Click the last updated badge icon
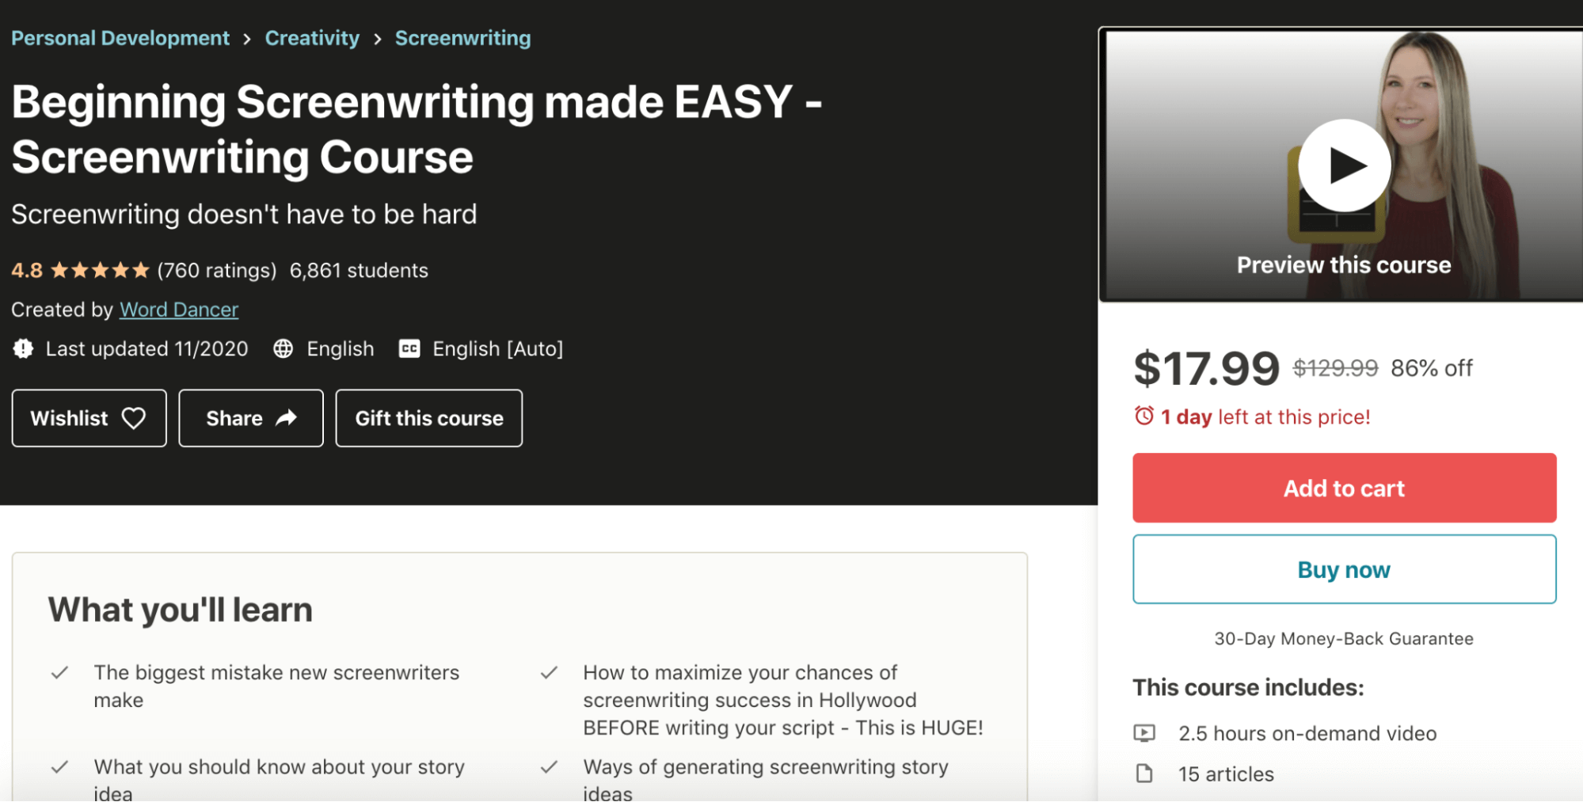 click(x=24, y=348)
